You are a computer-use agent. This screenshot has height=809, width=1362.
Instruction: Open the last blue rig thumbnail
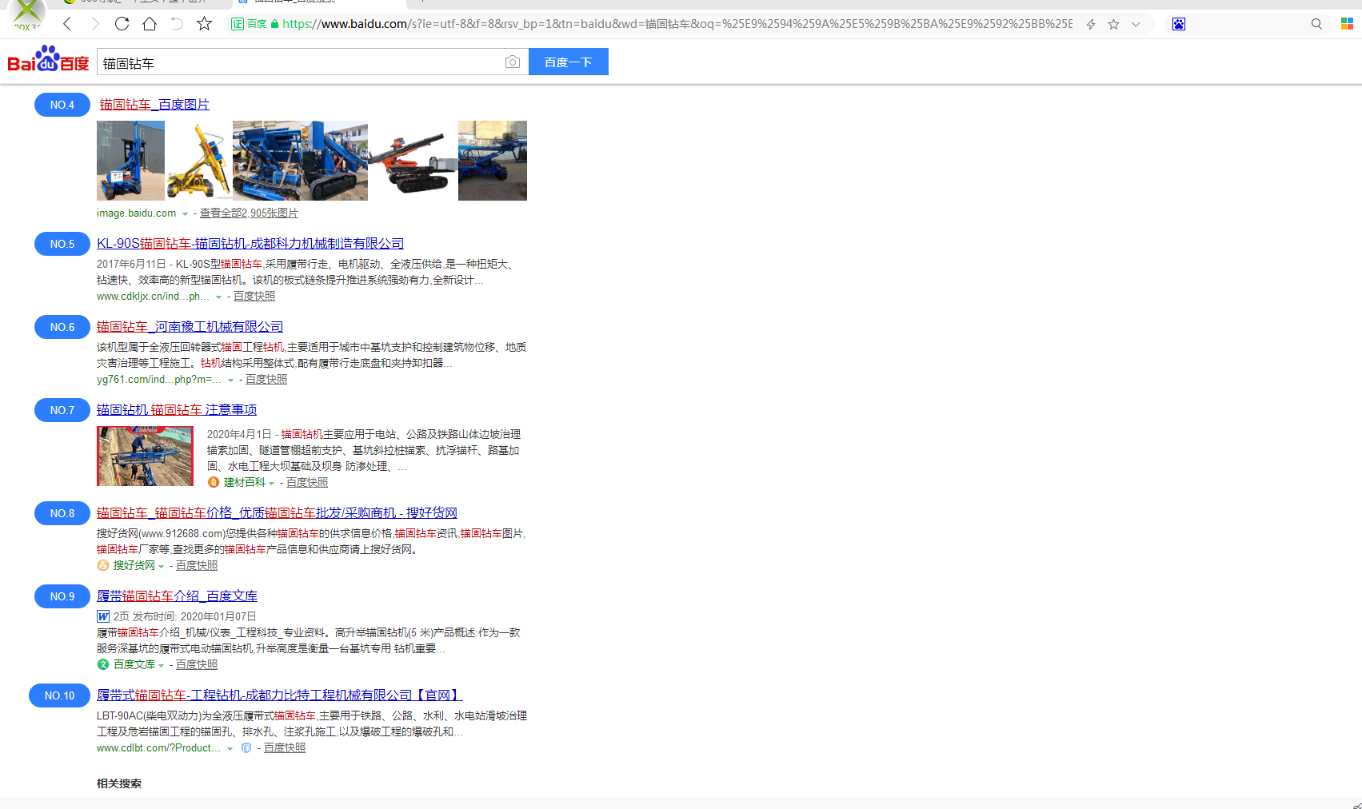tap(493, 161)
